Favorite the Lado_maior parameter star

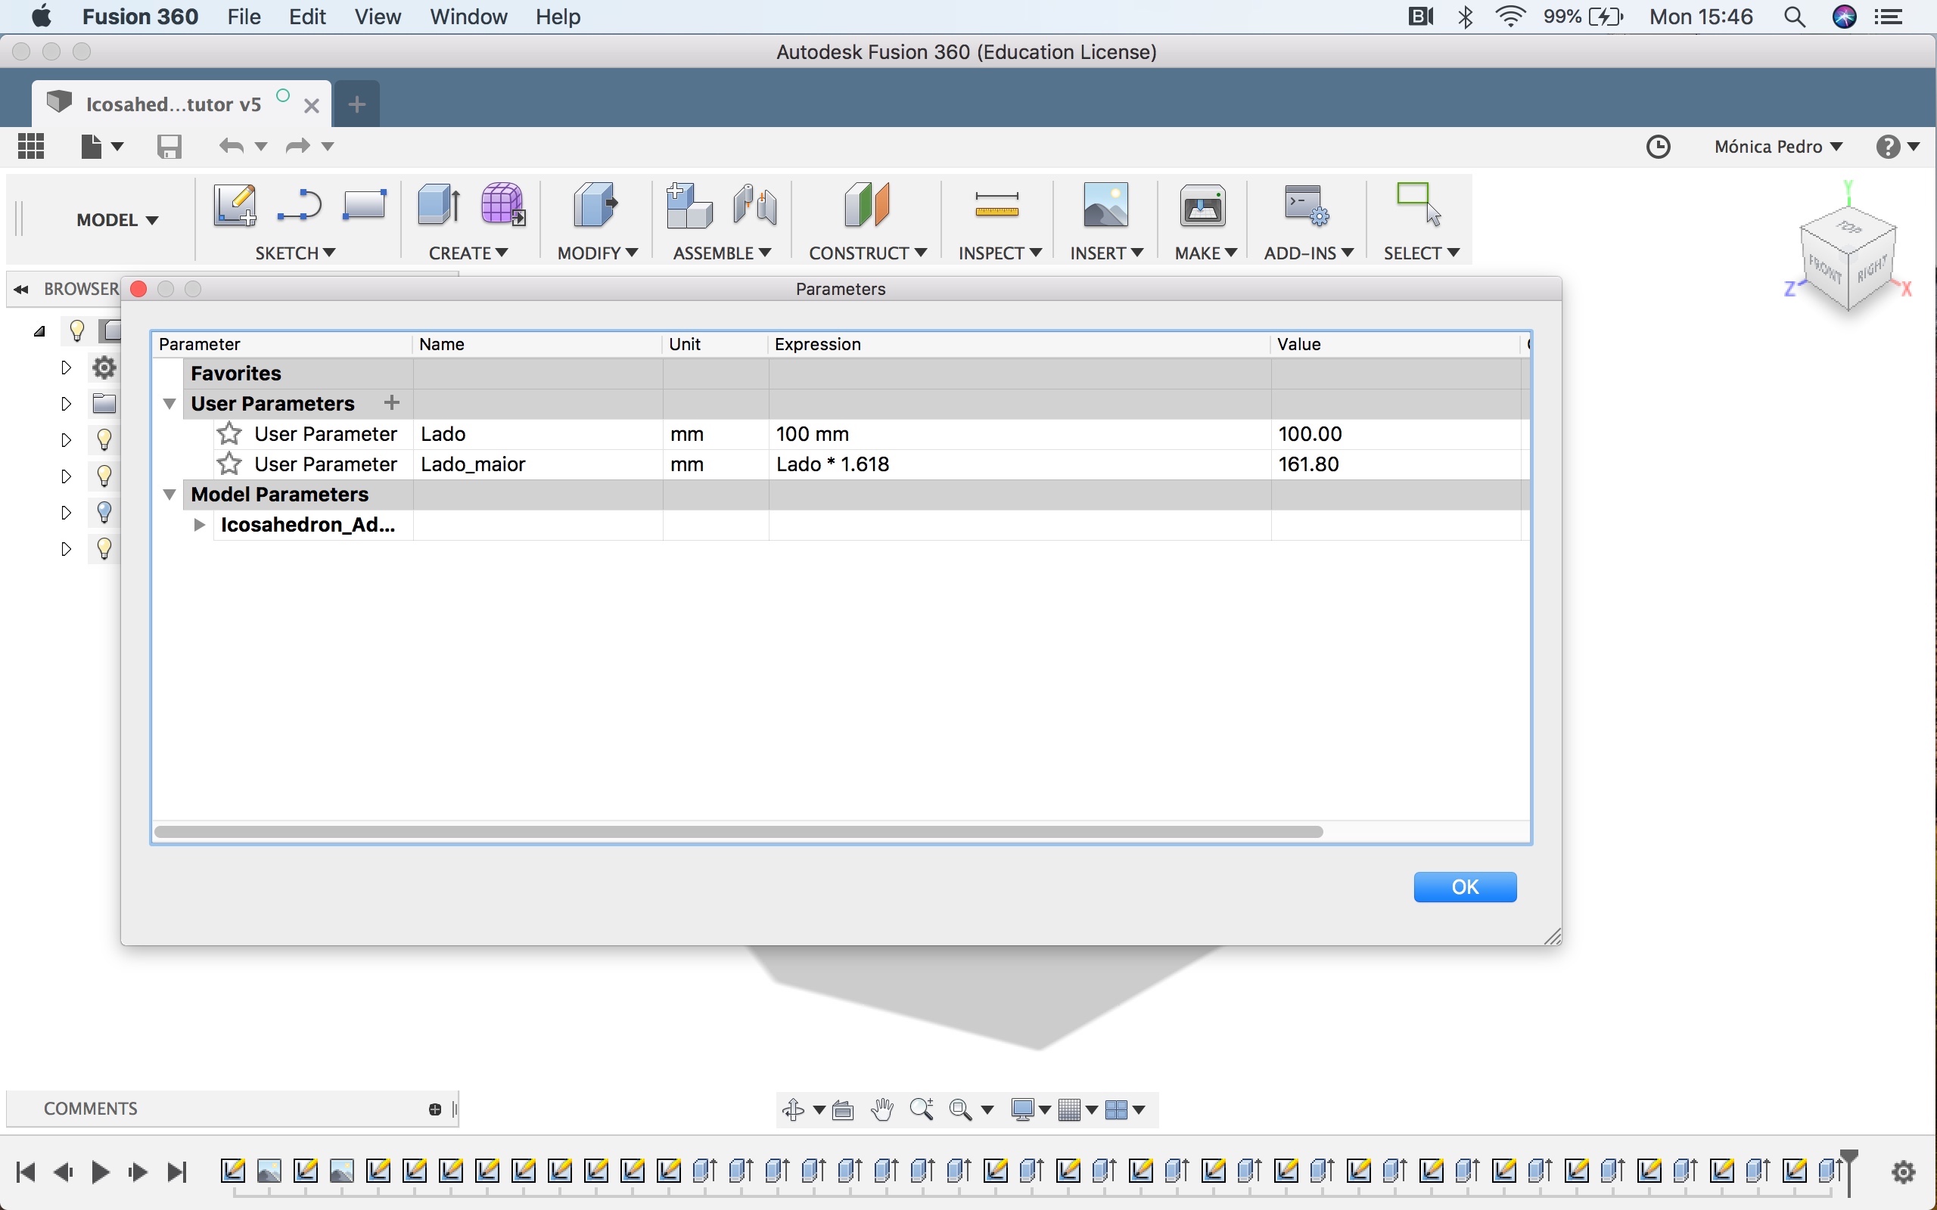point(230,464)
